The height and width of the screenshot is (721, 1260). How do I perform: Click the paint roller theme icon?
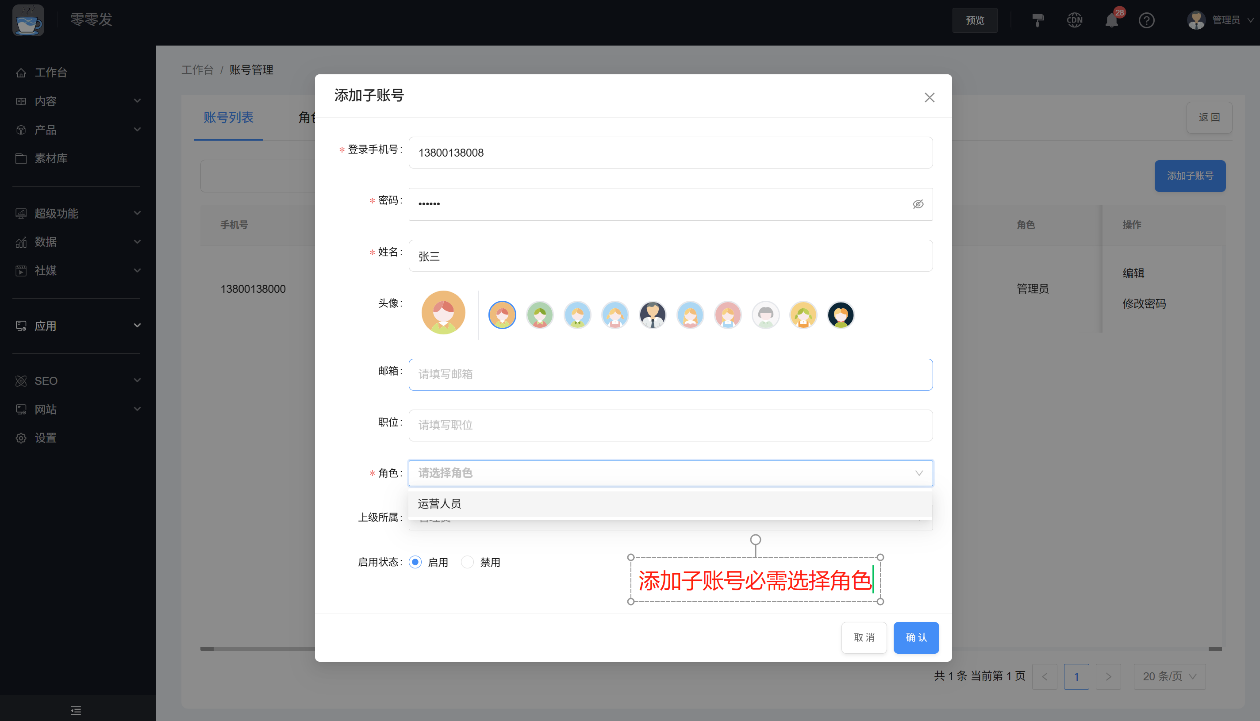click(1038, 20)
